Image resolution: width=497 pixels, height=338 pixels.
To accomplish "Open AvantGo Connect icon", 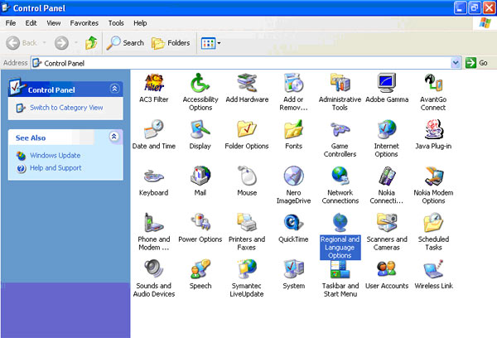I will point(433,84).
